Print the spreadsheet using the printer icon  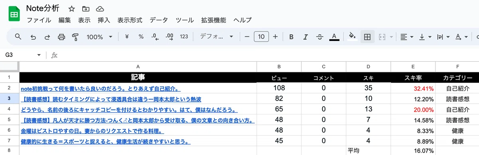click(61, 37)
